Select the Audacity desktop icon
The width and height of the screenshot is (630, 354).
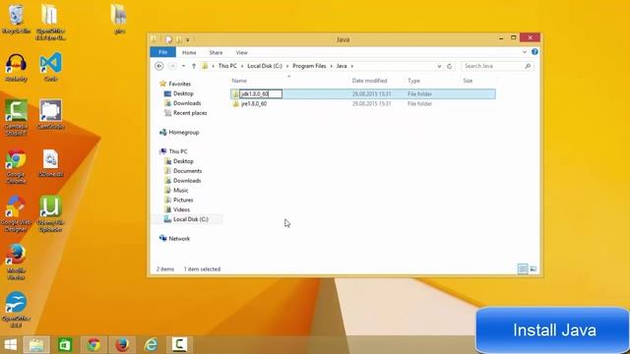(16, 68)
